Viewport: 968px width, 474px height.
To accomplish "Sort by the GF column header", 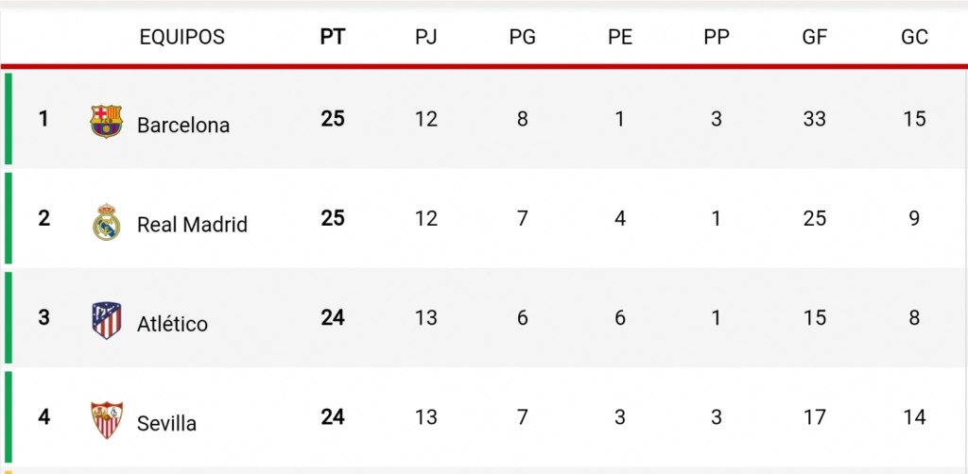I will click(814, 37).
